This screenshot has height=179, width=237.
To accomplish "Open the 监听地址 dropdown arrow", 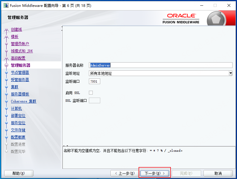I will 230,73.
